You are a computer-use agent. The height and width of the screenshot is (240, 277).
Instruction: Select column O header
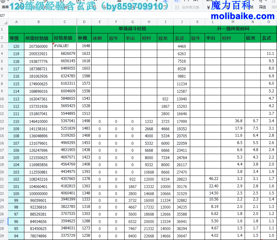point(269,22)
